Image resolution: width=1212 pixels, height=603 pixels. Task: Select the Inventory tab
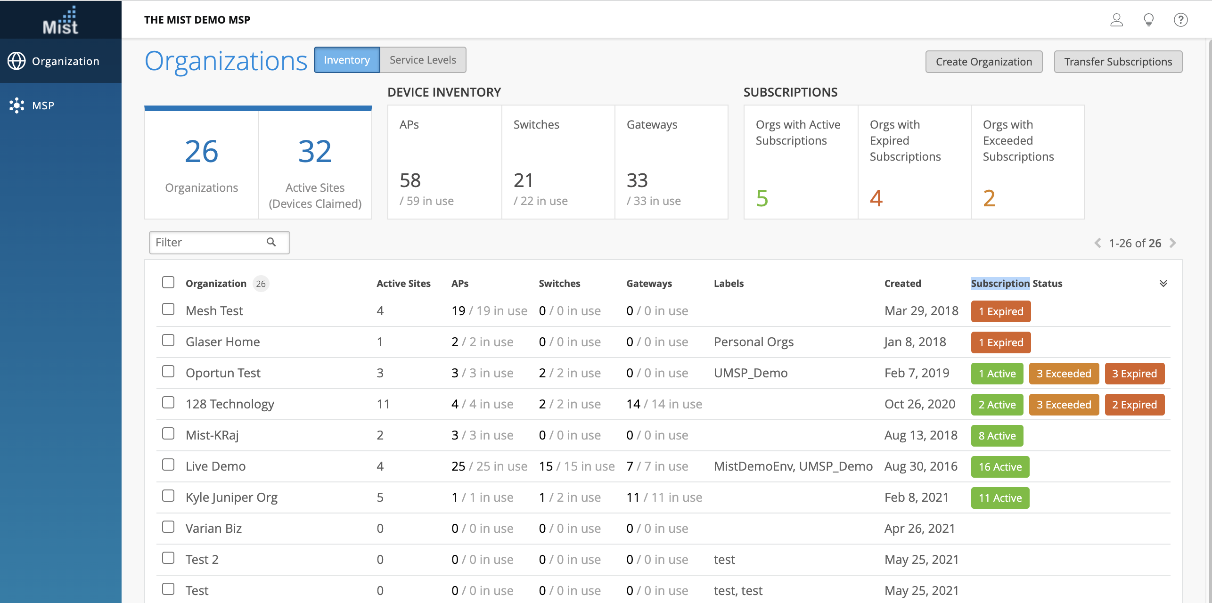(x=347, y=60)
